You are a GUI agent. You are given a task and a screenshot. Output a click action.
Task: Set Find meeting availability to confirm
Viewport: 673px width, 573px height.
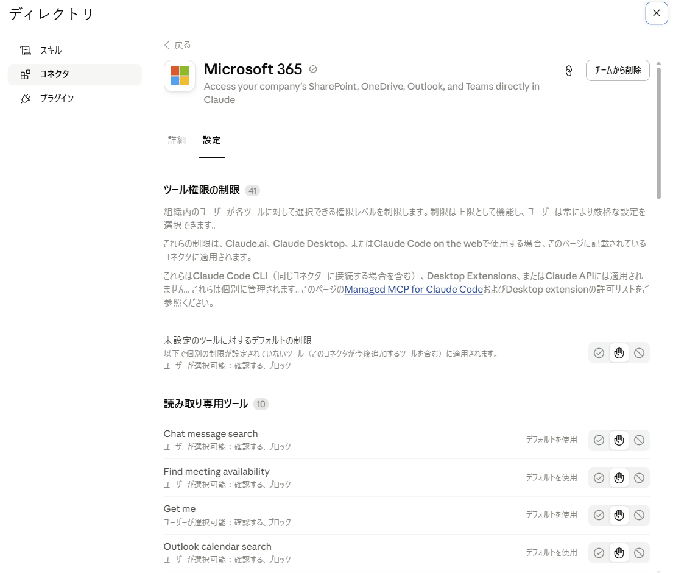click(x=619, y=478)
